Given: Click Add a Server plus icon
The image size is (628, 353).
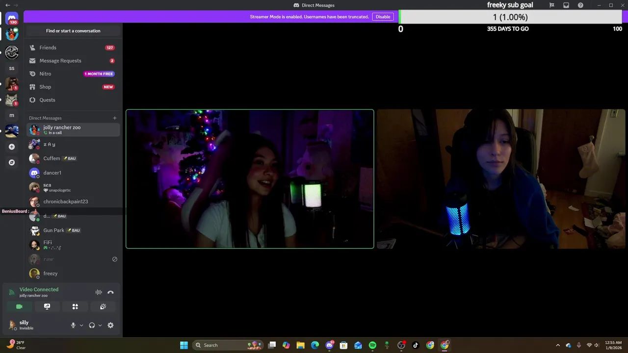Looking at the screenshot, I should coord(12,147).
